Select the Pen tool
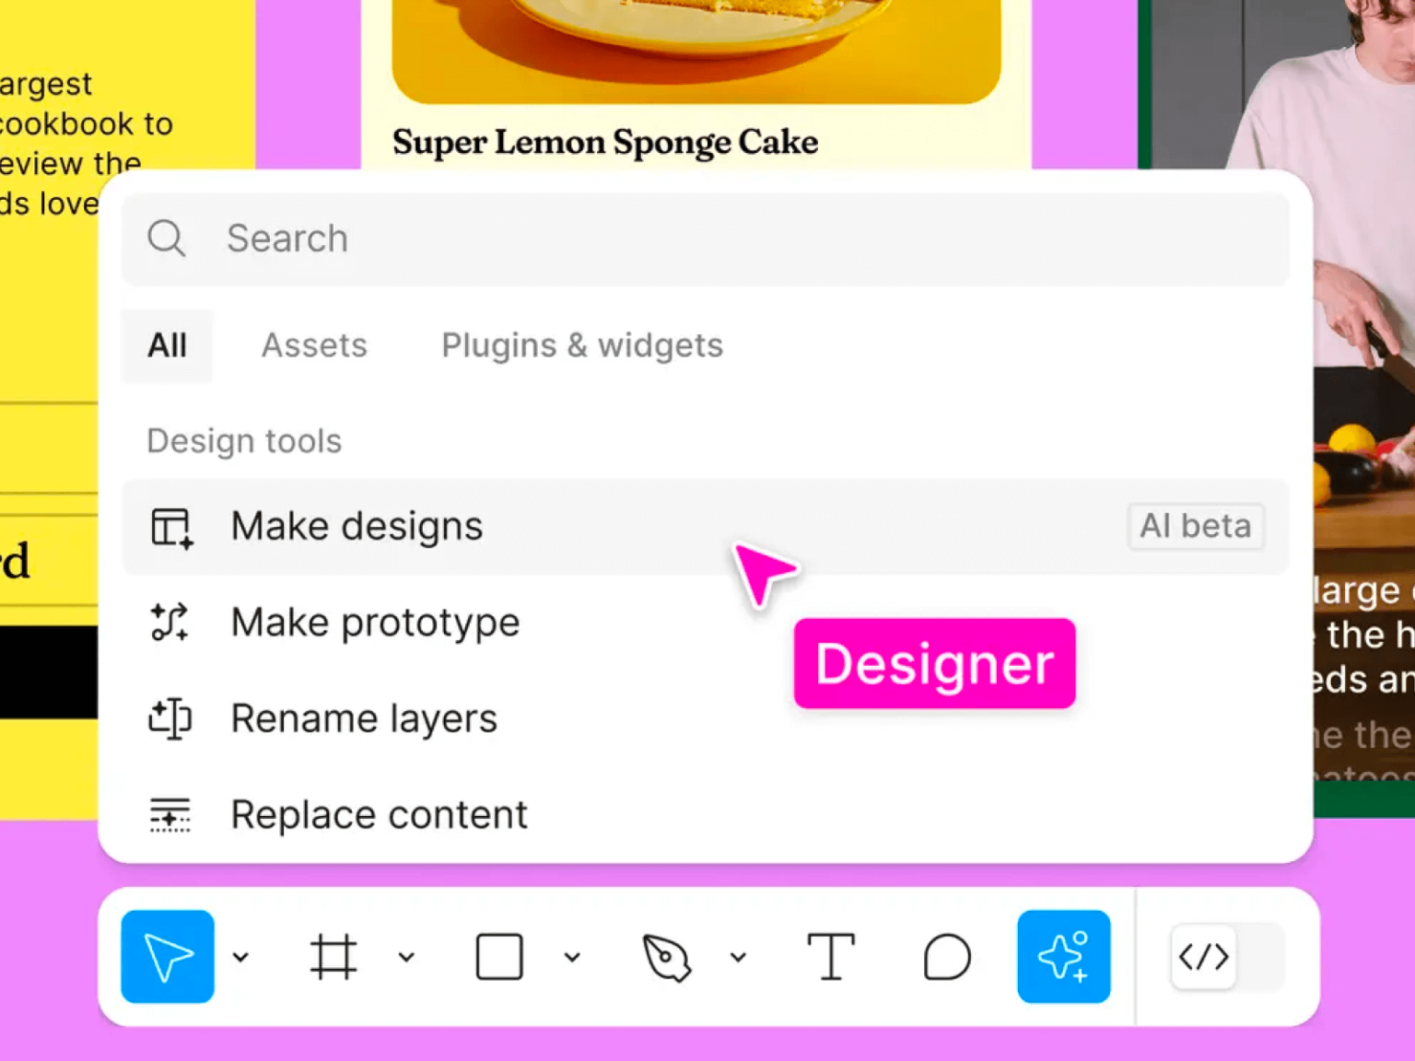 point(666,957)
